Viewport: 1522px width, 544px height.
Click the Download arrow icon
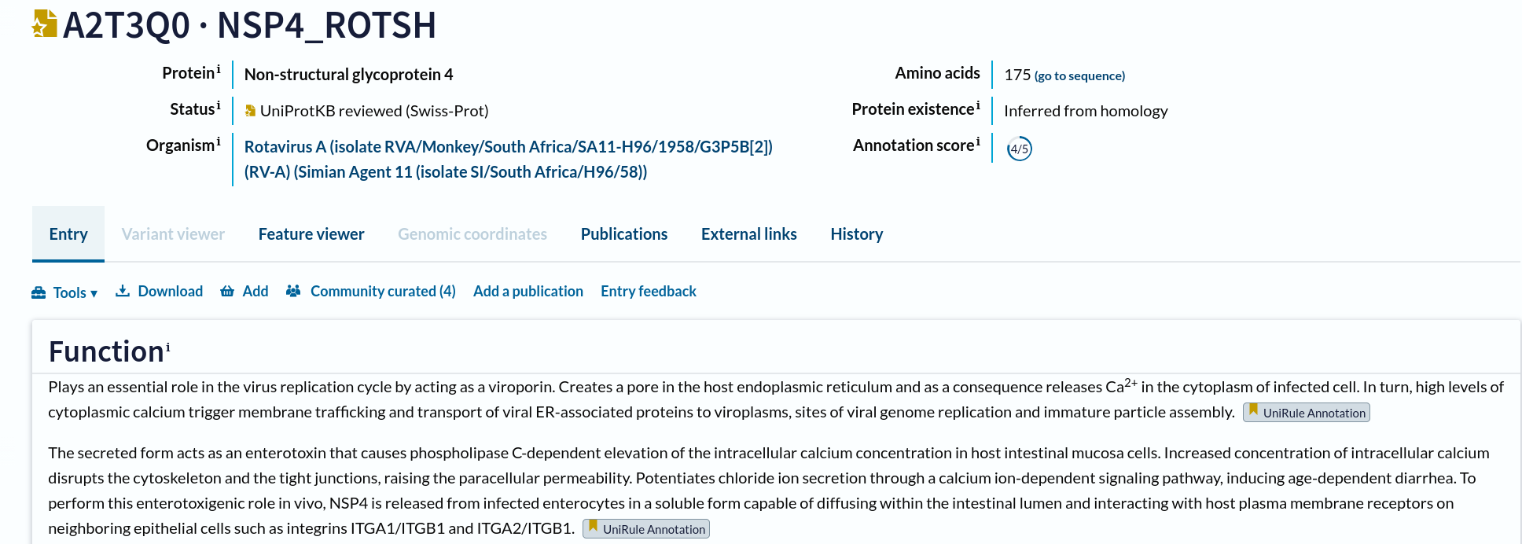[123, 291]
